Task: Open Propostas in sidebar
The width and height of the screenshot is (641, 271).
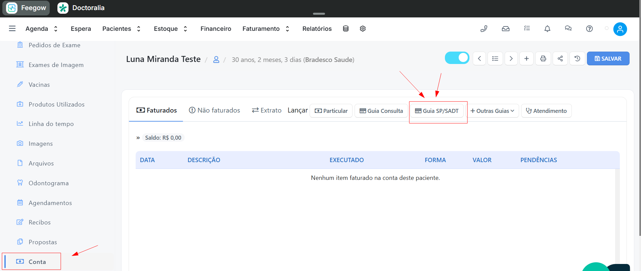Action: pos(43,242)
